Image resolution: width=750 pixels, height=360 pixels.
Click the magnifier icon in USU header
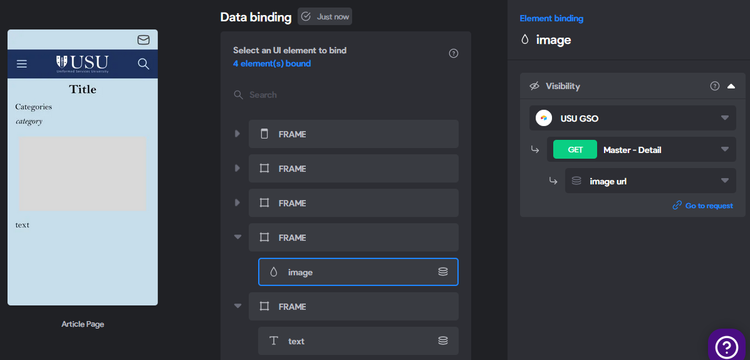143,64
